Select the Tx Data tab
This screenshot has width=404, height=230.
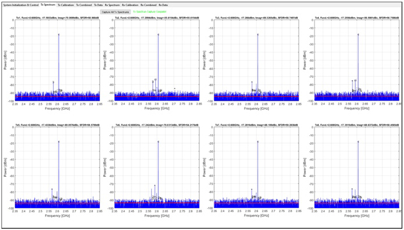(98, 5)
